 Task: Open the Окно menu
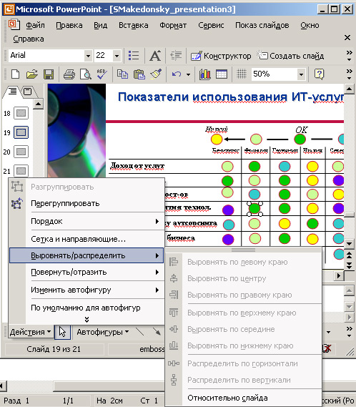click(310, 26)
